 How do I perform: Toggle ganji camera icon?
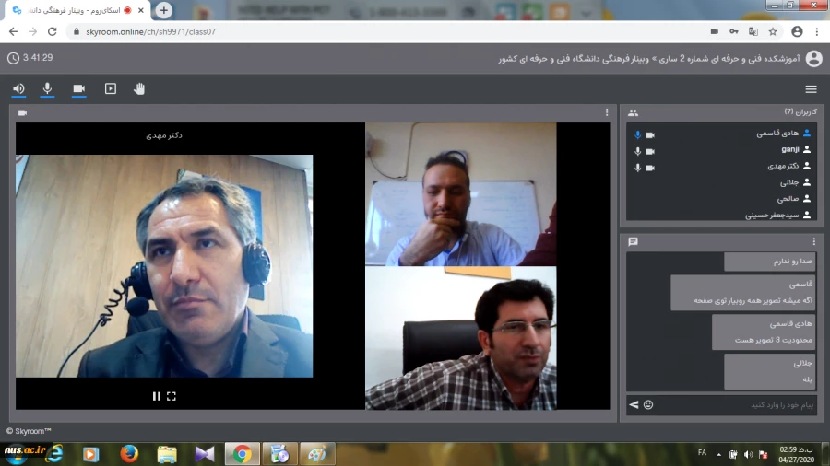tap(650, 151)
